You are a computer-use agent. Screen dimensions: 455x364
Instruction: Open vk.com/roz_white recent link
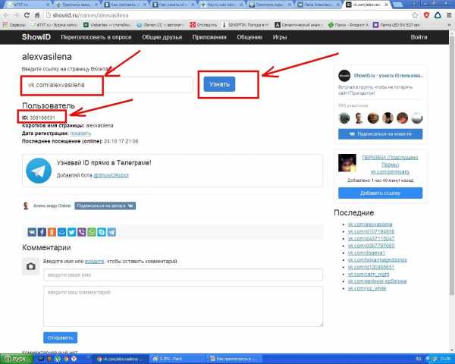(367, 288)
